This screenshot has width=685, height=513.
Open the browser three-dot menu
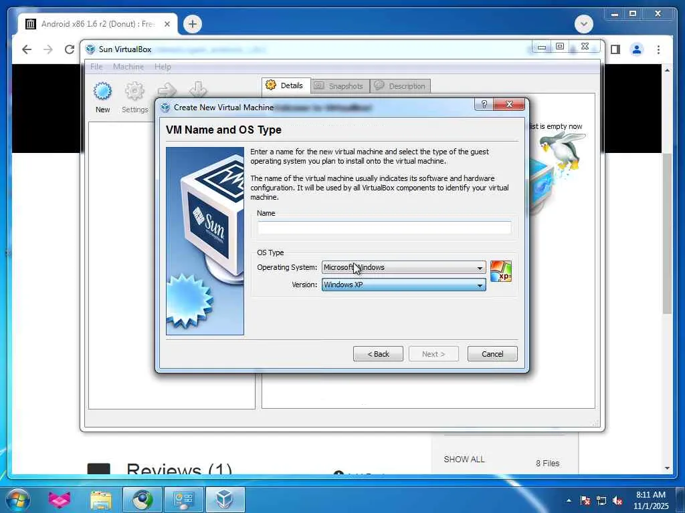point(658,49)
